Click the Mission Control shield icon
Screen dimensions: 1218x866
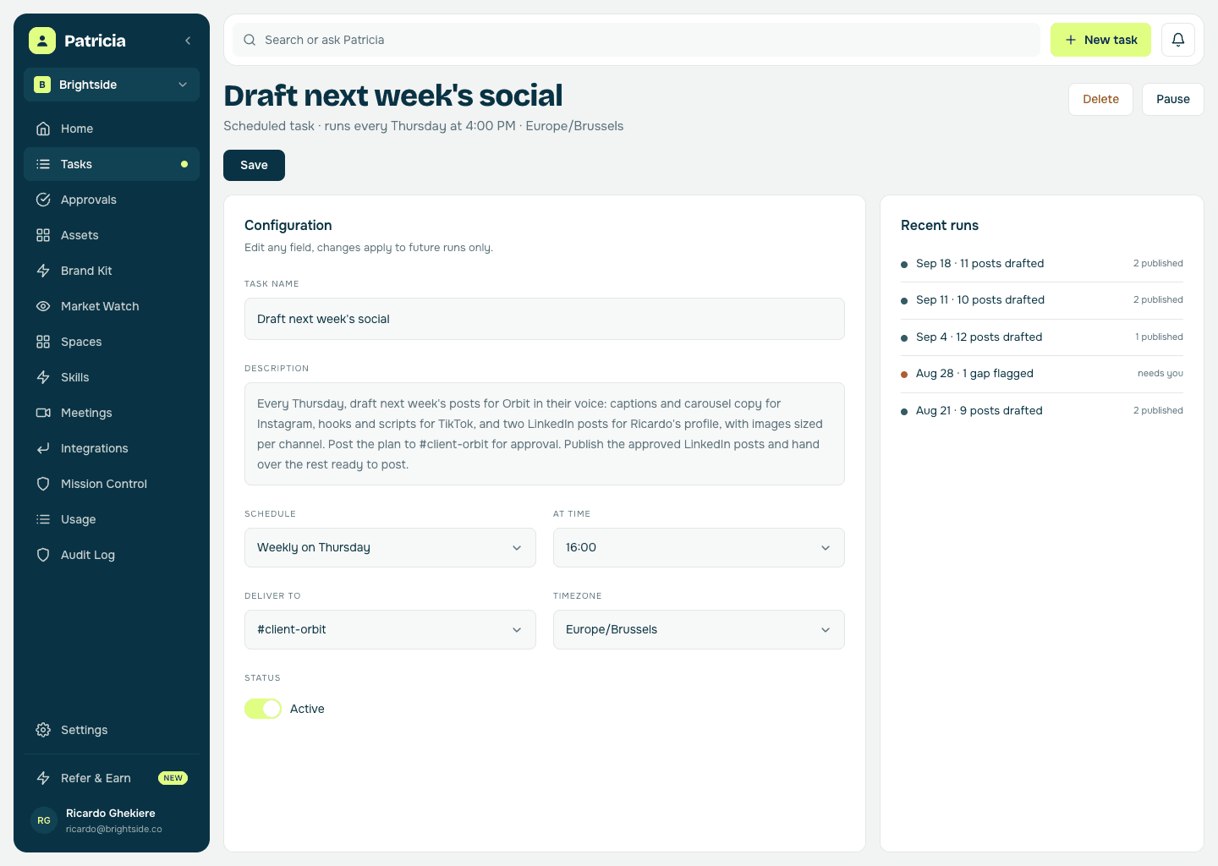[43, 484]
